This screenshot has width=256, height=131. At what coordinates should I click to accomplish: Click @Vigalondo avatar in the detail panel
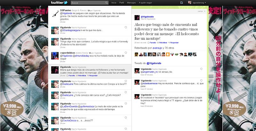click(x=136, y=17)
